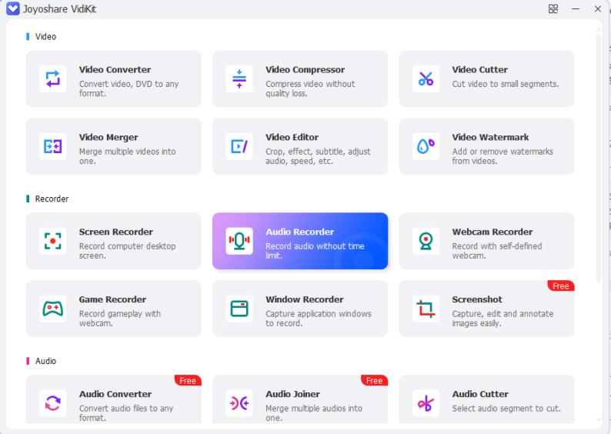Click 'Record gameplay with webcam.' text
Image resolution: width=611 pixels, height=434 pixels.
click(120, 319)
